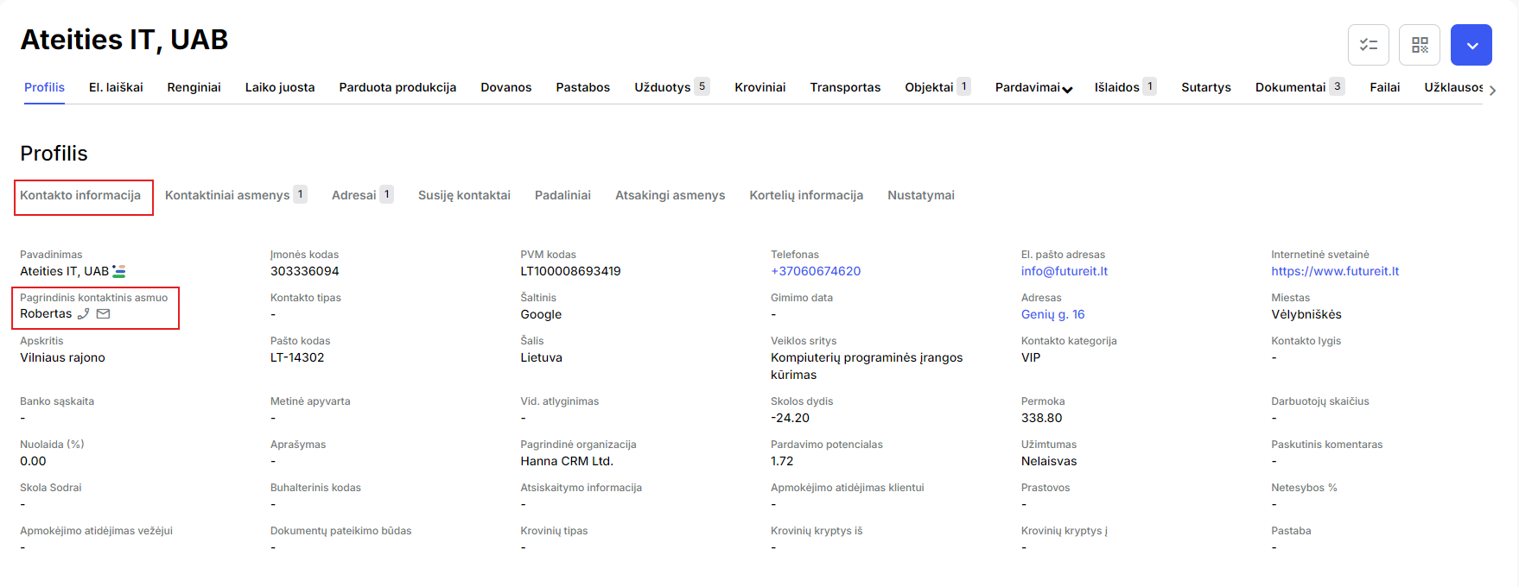Select Susiję kontaktai sub-tab

click(465, 195)
